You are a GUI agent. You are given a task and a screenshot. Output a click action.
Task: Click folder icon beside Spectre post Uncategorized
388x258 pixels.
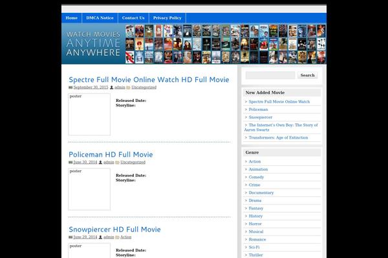(x=128, y=88)
